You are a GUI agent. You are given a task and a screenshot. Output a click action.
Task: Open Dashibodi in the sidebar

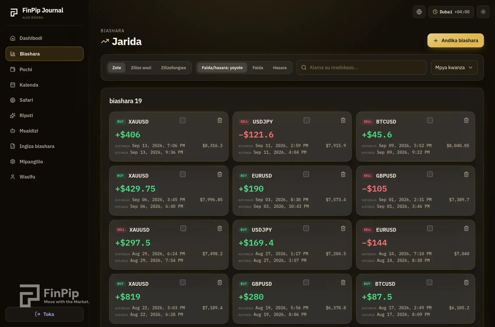coord(45,38)
